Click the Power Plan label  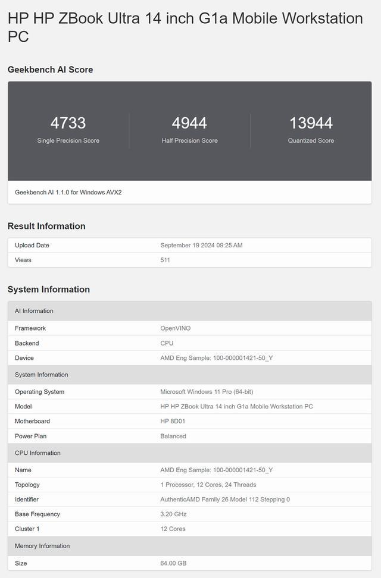click(x=30, y=436)
